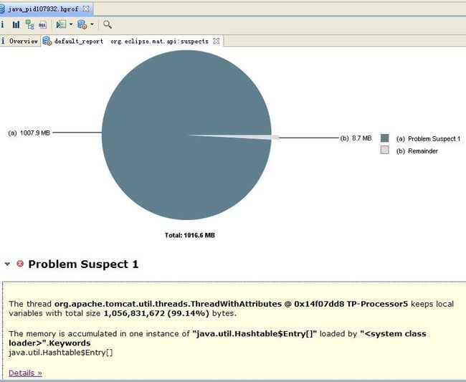
Task: Click the Total: 1016.6 MB caption
Action: click(x=189, y=235)
